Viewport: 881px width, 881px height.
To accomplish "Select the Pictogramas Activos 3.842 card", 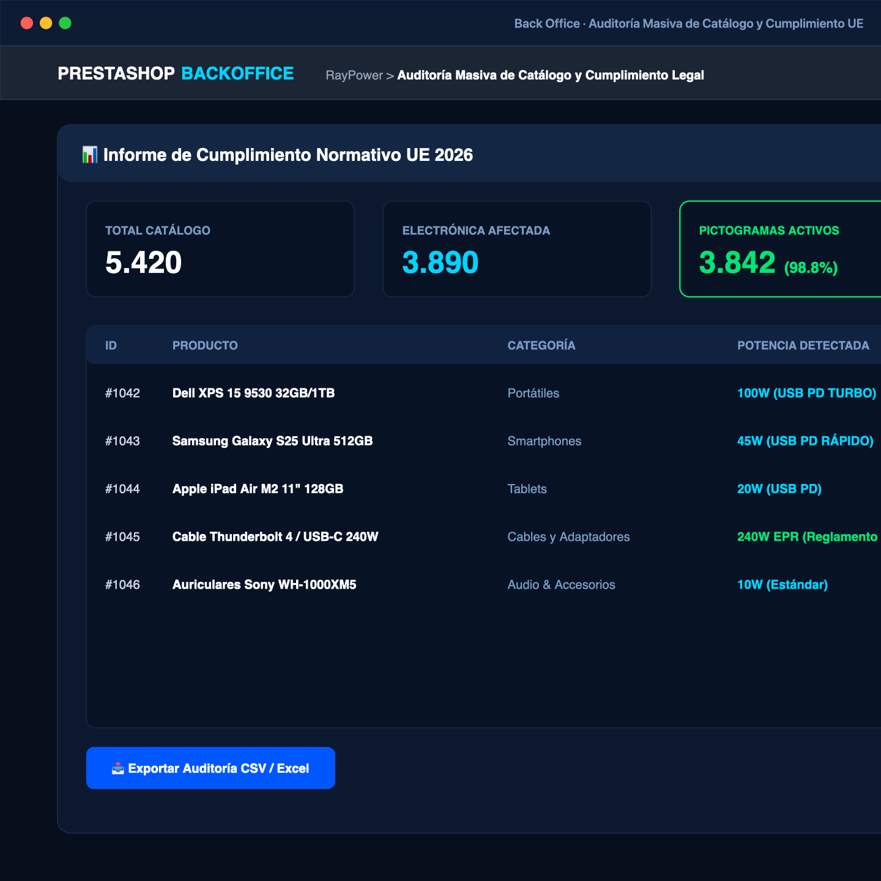I will [x=781, y=249].
